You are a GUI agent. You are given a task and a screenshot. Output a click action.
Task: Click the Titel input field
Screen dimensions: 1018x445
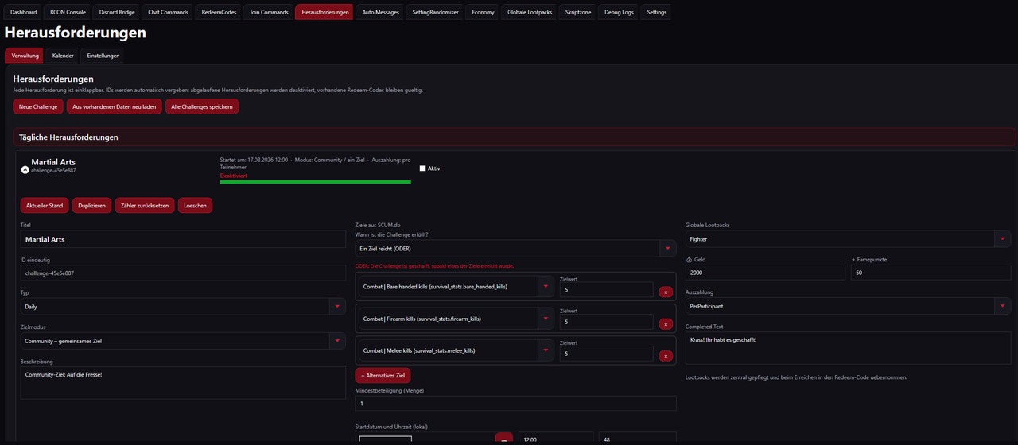[183, 239]
